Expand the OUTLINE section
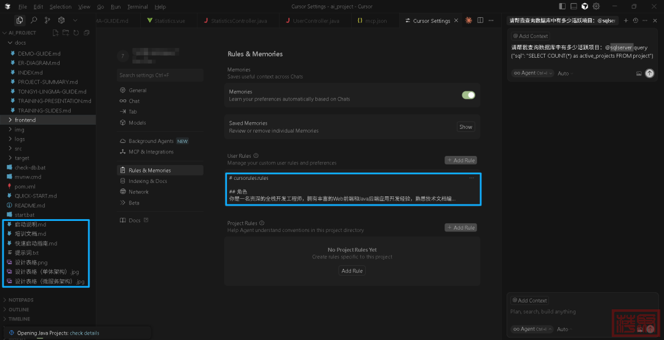This screenshot has height=340, width=664. pos(18,309)
